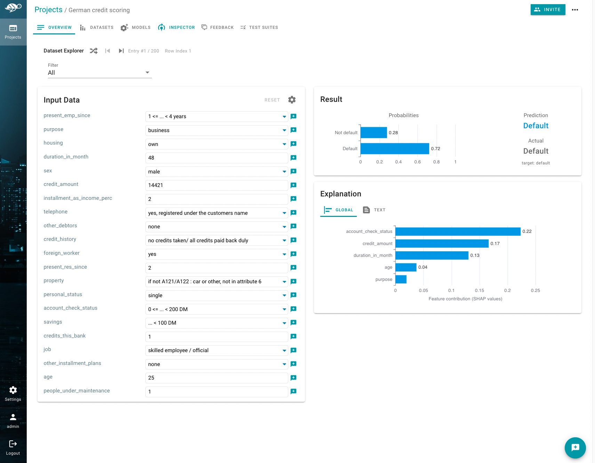Open Settings from the sidebar
Screen dimensions: 595x463
click(13, 393)
